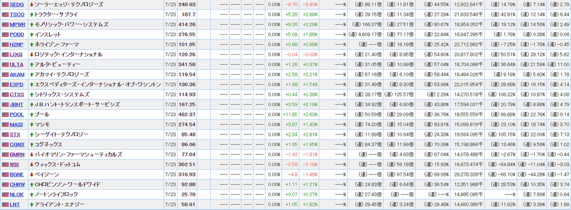Click the green up arrow by インスレット
The width and height of the screenshot is (571, 210).
pos(31,34)
